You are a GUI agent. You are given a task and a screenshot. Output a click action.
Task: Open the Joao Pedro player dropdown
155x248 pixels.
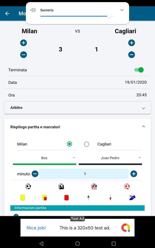[110, 158]
